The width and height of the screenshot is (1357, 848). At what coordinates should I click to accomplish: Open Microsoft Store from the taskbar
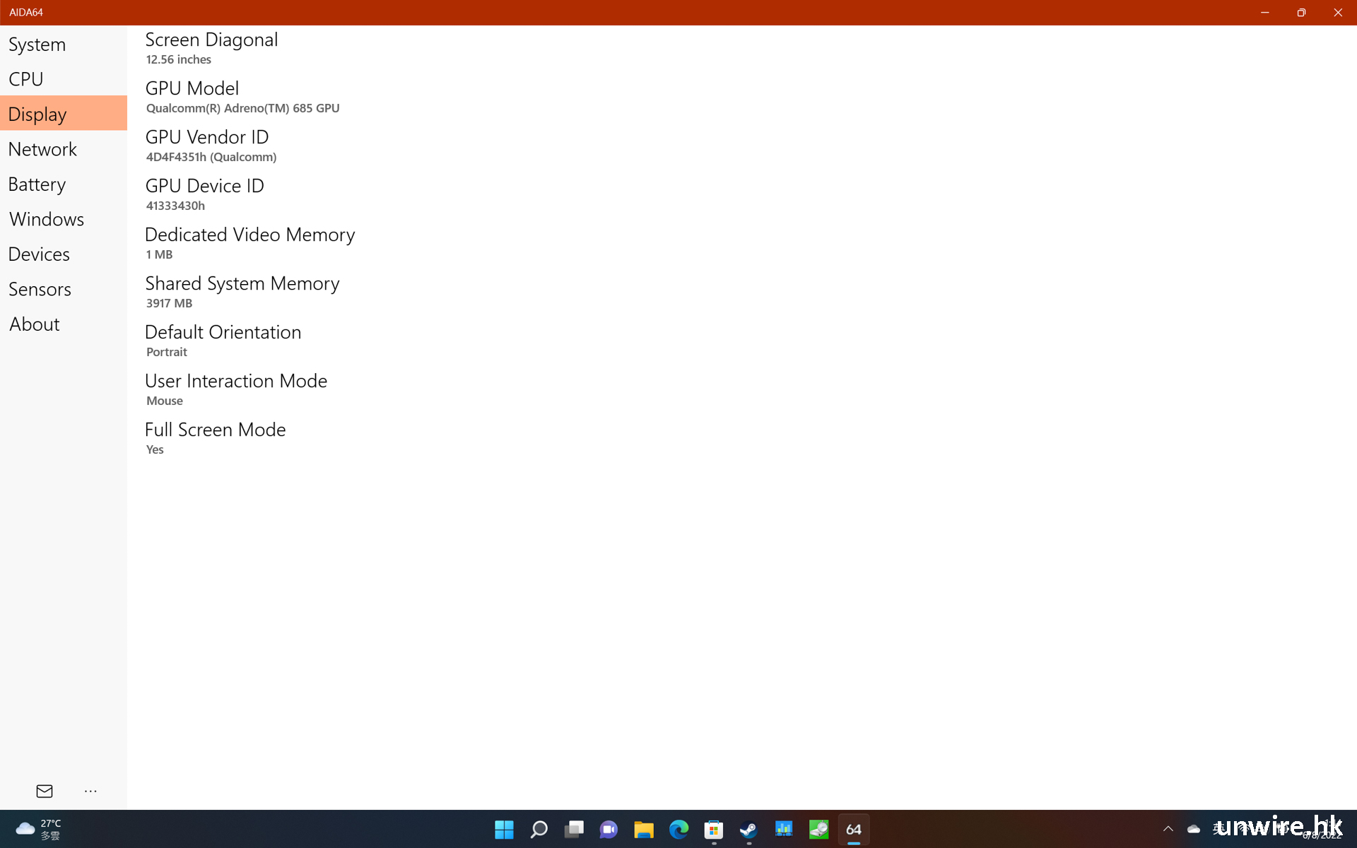click(x=714, y=829)
